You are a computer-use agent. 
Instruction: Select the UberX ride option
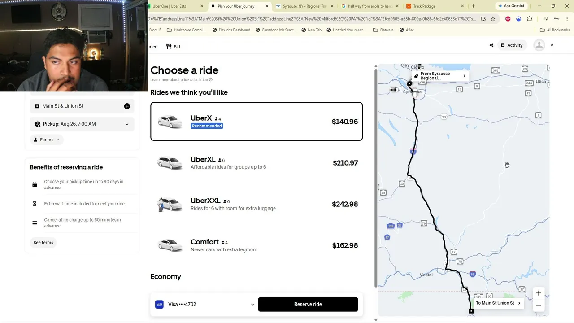click(x=257, y=122)
